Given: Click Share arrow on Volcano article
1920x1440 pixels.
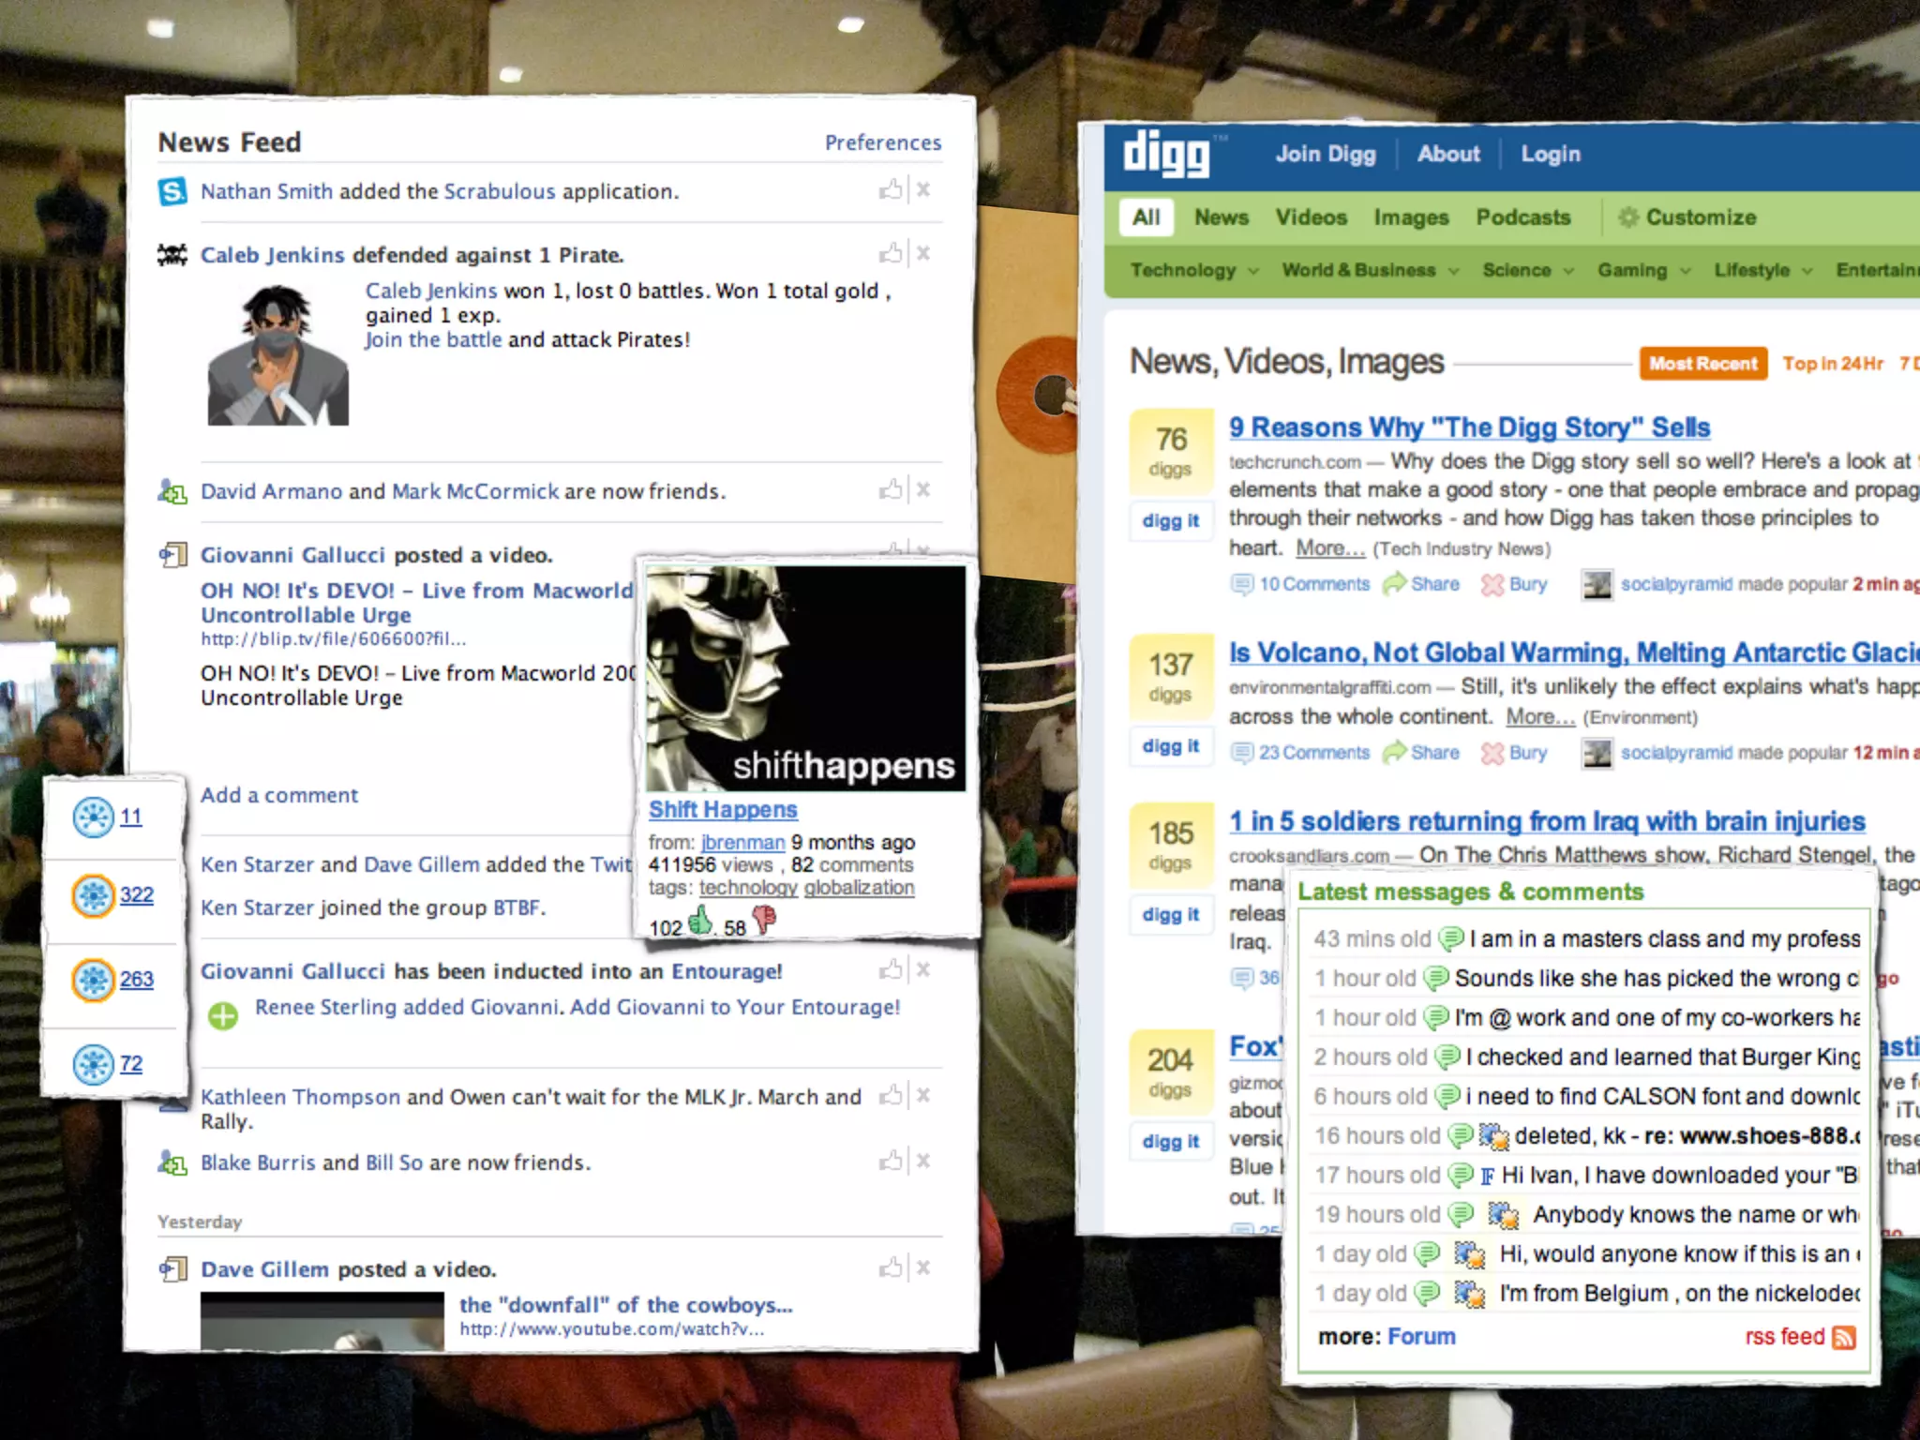Looking at the screenshot, I should (x=1395, y=753).
